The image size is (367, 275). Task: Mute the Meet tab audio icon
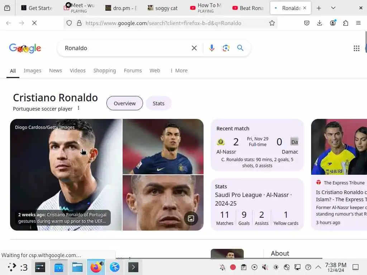[x=68, y=5]
